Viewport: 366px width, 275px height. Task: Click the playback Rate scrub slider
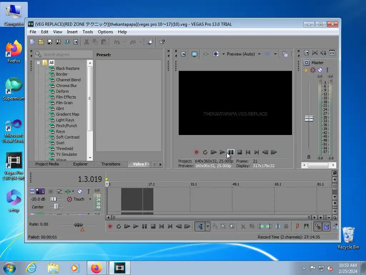78,225
